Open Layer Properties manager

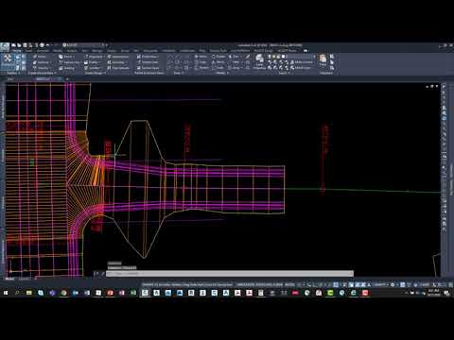(x=259, y=61)
